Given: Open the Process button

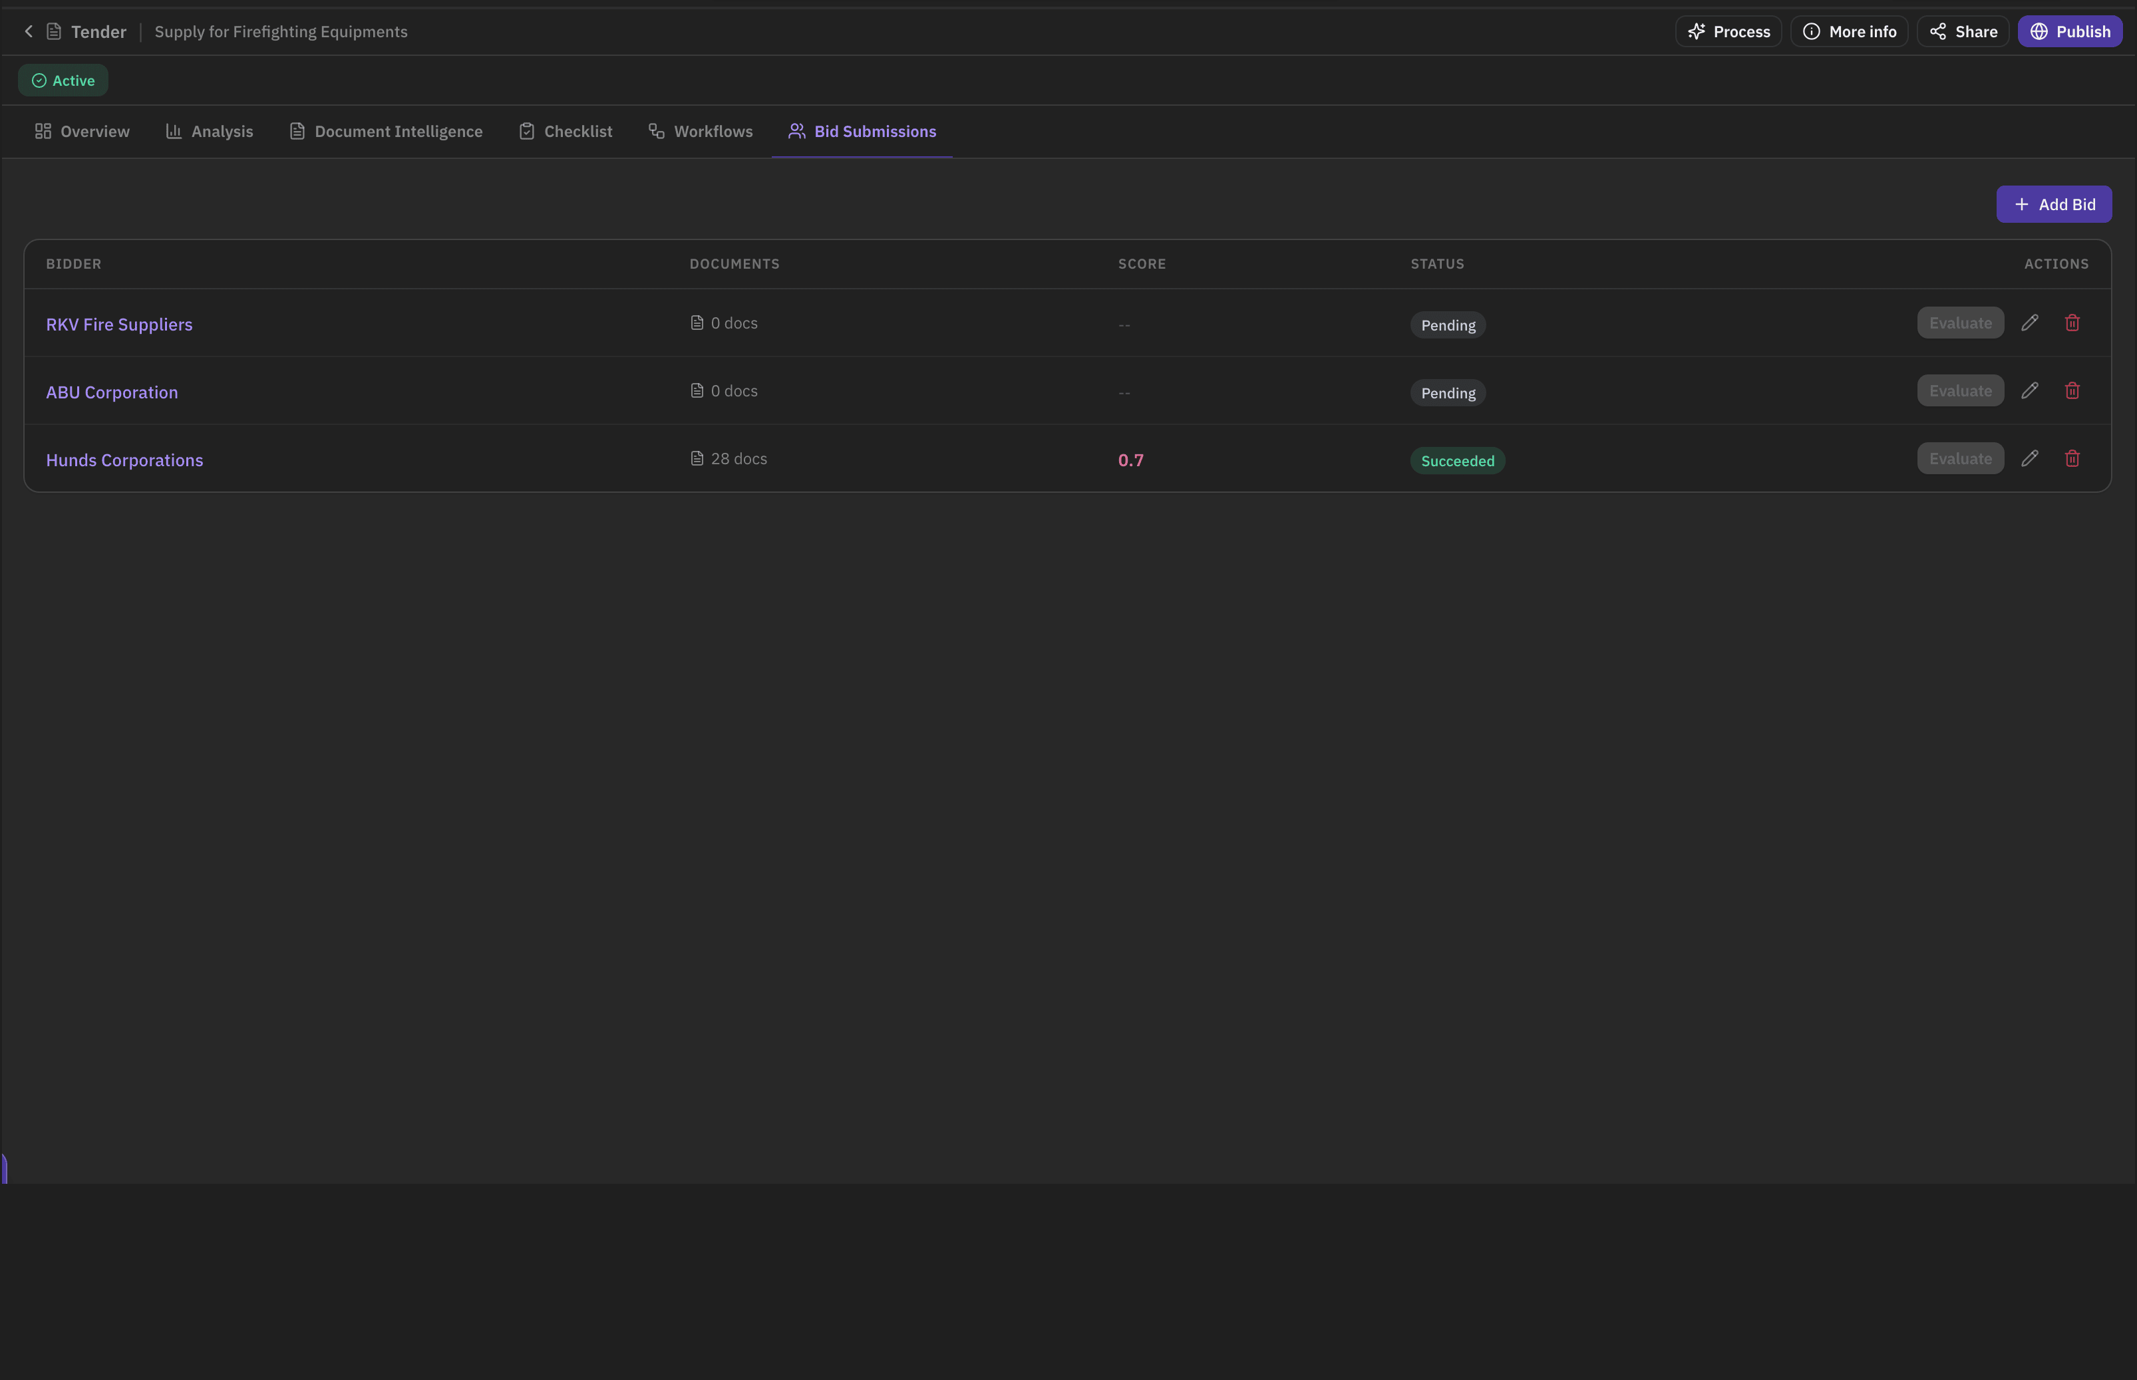Looking at the screenshot, I should tap(1728, 31).
